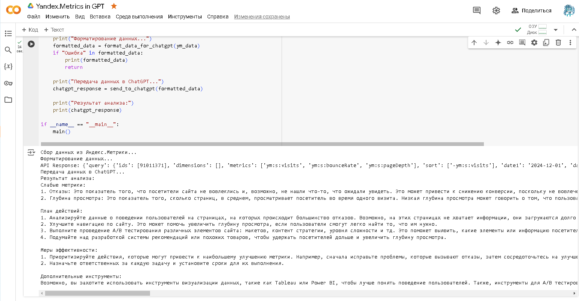Open the files folder panel
Viewport: 579px width, 301px height.
[8, 100]
